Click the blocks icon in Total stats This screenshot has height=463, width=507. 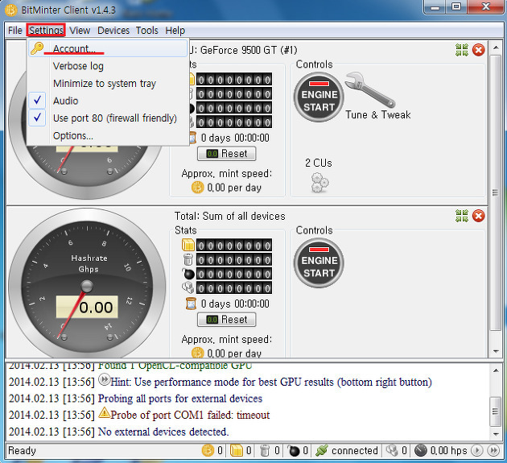[188, 287]
